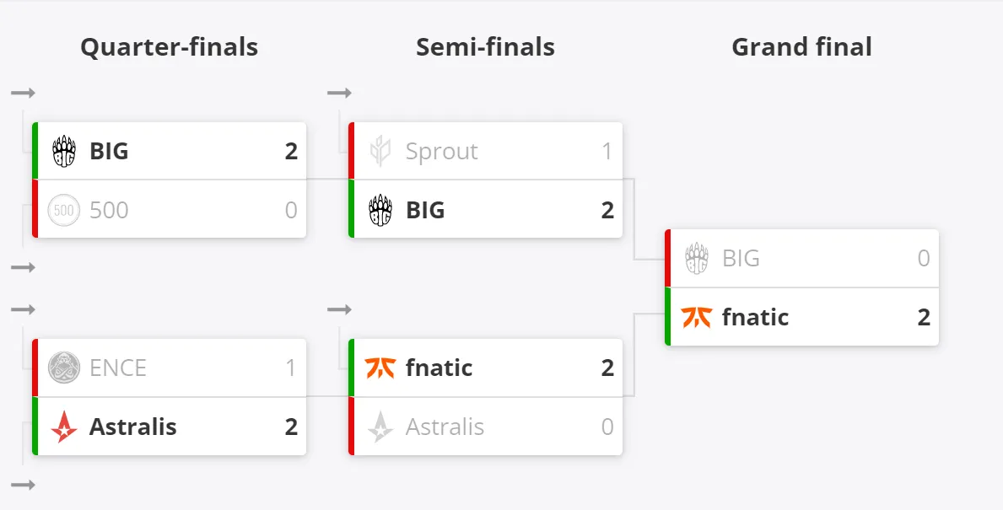
Task: Click the greyed-out Astralis logo in the semi-finals
Action: point(380,427)
